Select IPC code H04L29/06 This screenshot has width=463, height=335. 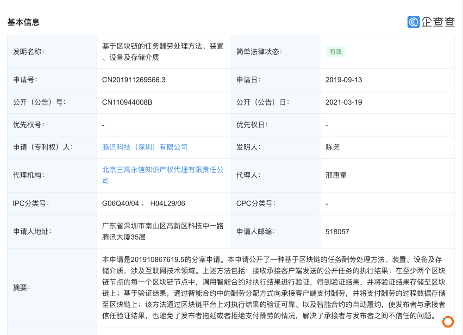click(168, 204)
